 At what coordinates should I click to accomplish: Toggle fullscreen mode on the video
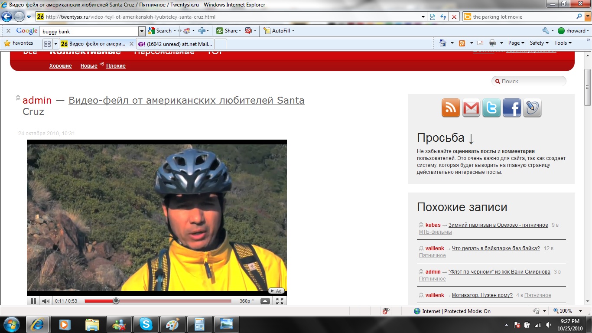[x=280, y=301]
